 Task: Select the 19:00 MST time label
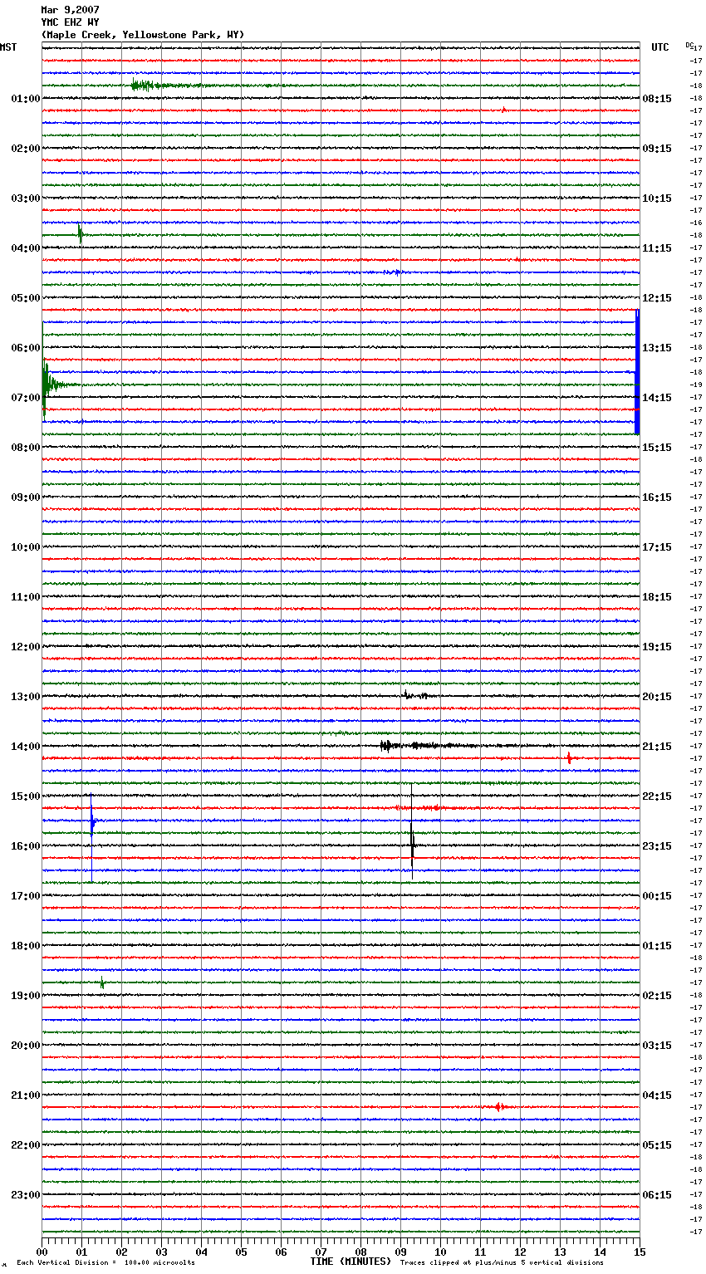26,996
